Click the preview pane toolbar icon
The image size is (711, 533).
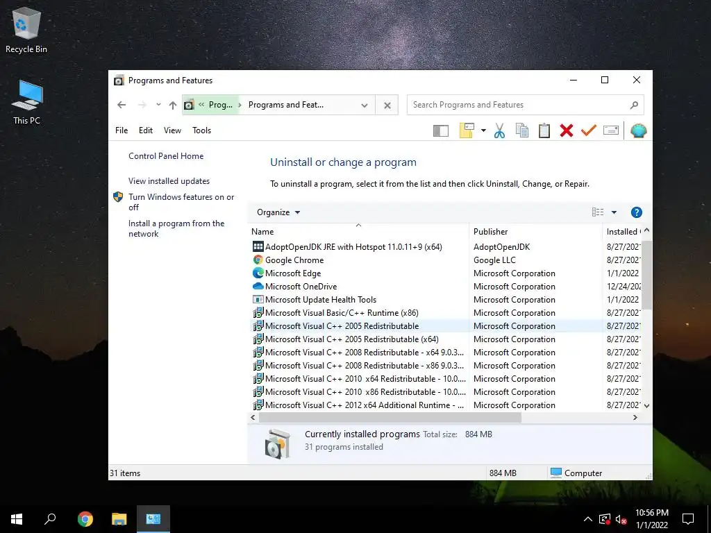click(440, 131)
